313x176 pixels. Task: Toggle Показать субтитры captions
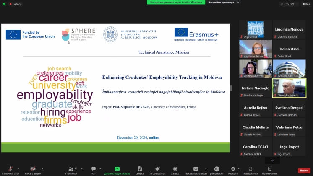(196, 169)
